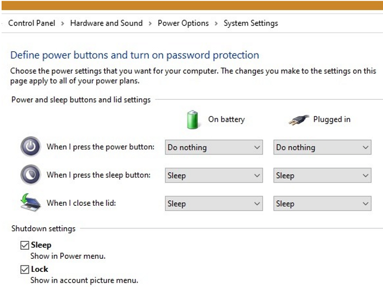Viewport: 383px width, 287px height.
Task: Click arrow after Hardware and Sound breadcrumb
Action: coord(150,23)
